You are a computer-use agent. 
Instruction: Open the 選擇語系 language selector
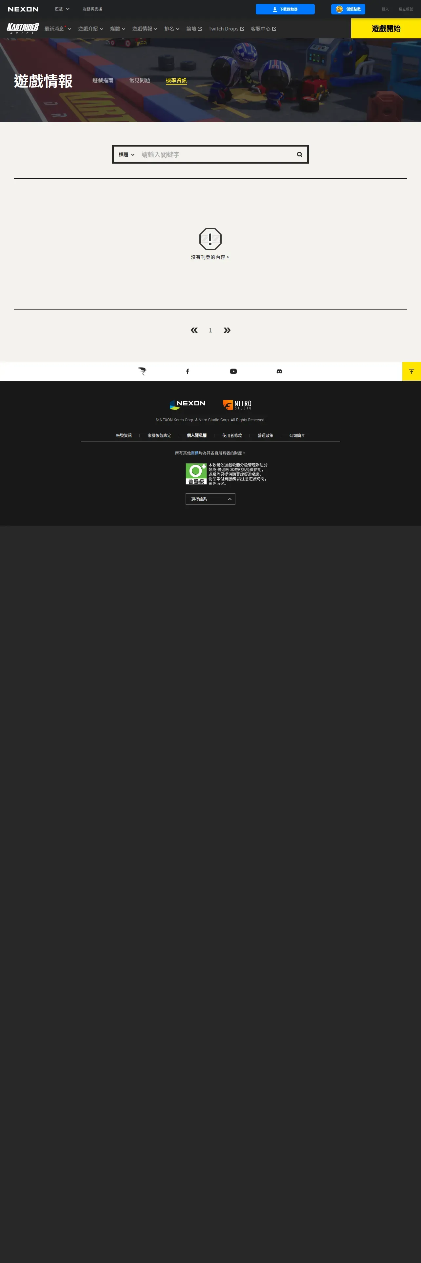click(210, 499)
